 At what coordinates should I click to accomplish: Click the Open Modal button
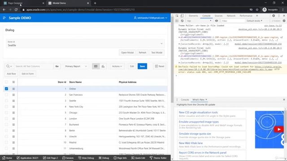coord(127,53)
